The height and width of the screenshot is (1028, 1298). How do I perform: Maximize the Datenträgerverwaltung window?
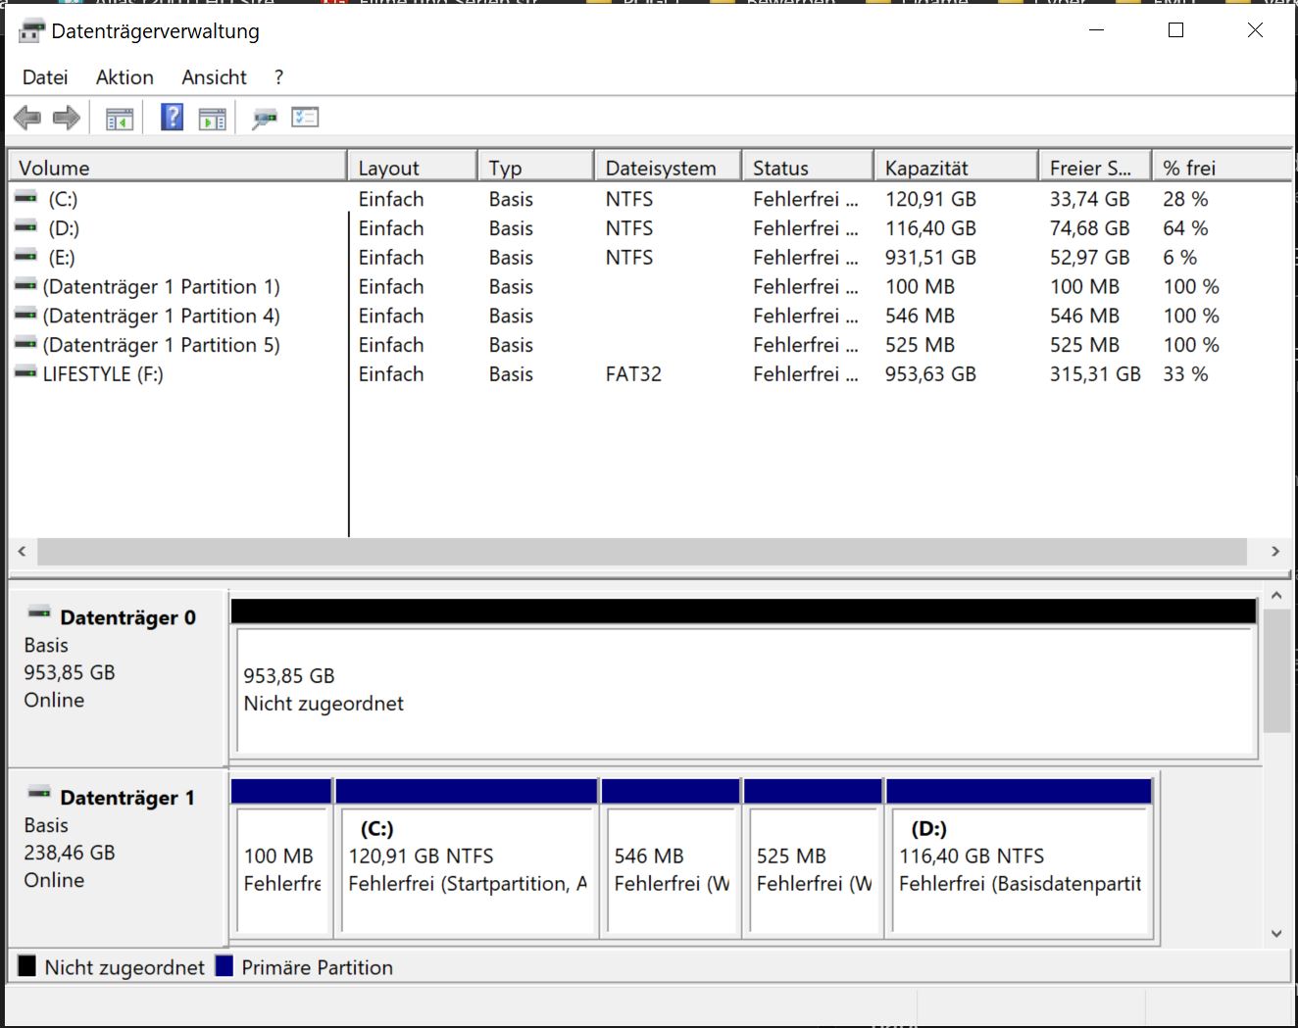pyautogui.click(x=1176, y=30)
